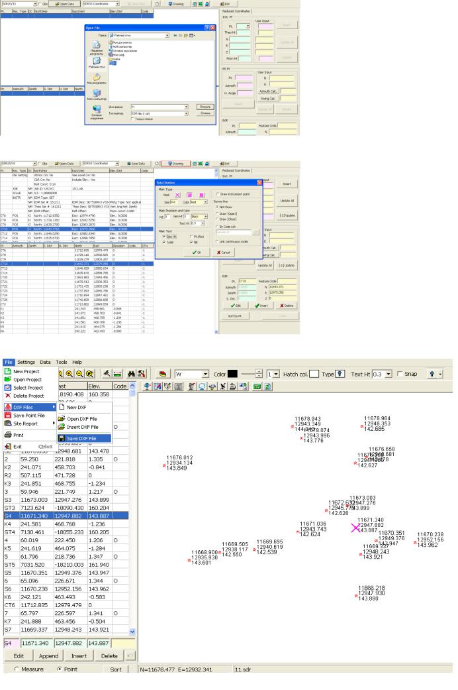Viewport: 458px width, 690px height.
Task: Toggle Draw instrument point checkbox
Action: coord(218,194)
